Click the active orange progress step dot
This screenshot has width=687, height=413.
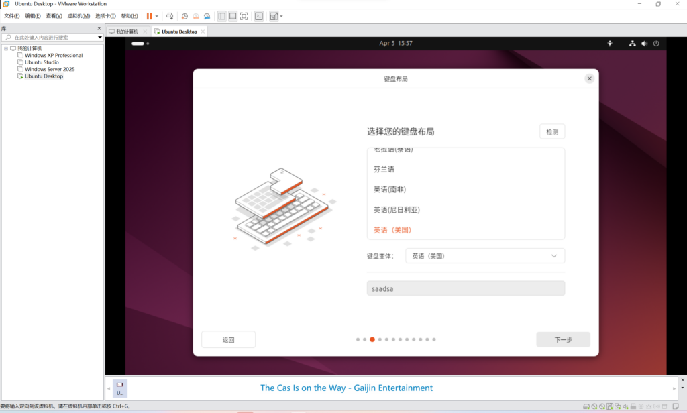(x=372, y=339)
